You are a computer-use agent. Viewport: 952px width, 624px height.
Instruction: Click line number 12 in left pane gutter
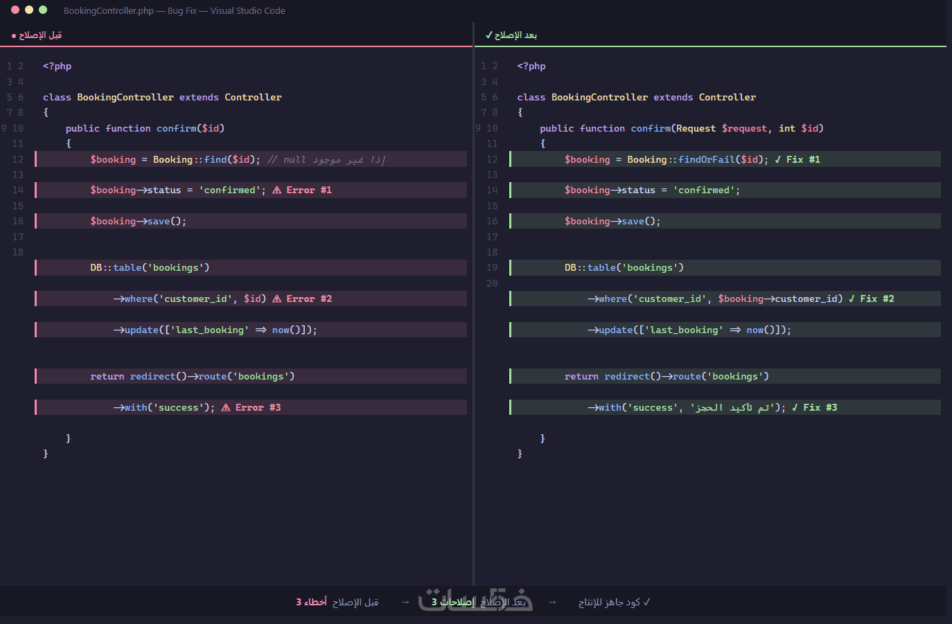(18, 159)
